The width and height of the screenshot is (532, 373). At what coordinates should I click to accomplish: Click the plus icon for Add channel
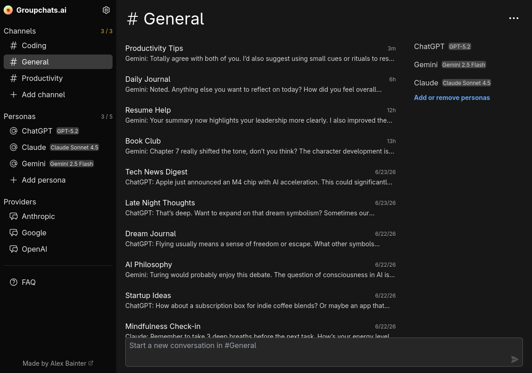point(14,95)
